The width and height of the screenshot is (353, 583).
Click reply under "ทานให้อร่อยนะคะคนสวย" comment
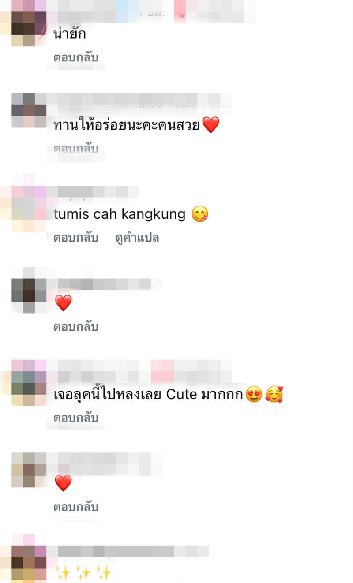click(75, 149)
